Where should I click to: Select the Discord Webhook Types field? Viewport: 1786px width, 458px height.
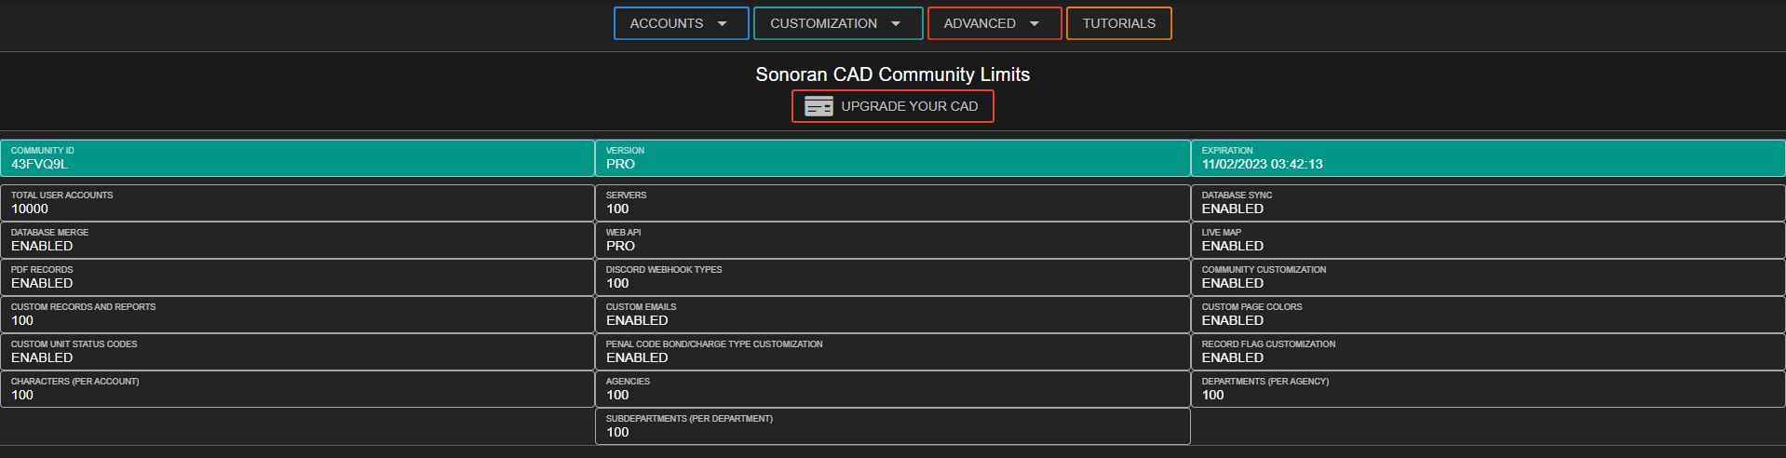tap(892, 277)
